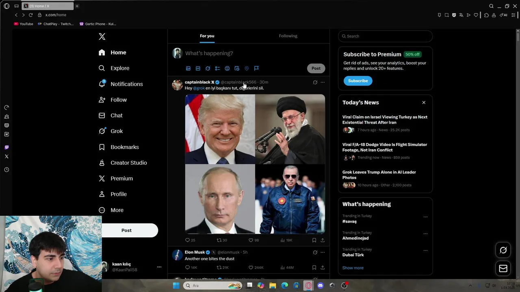This screenshot has width=520, height=292.
Task: Switch to the For you tab
Action: [x=207, y=36]
